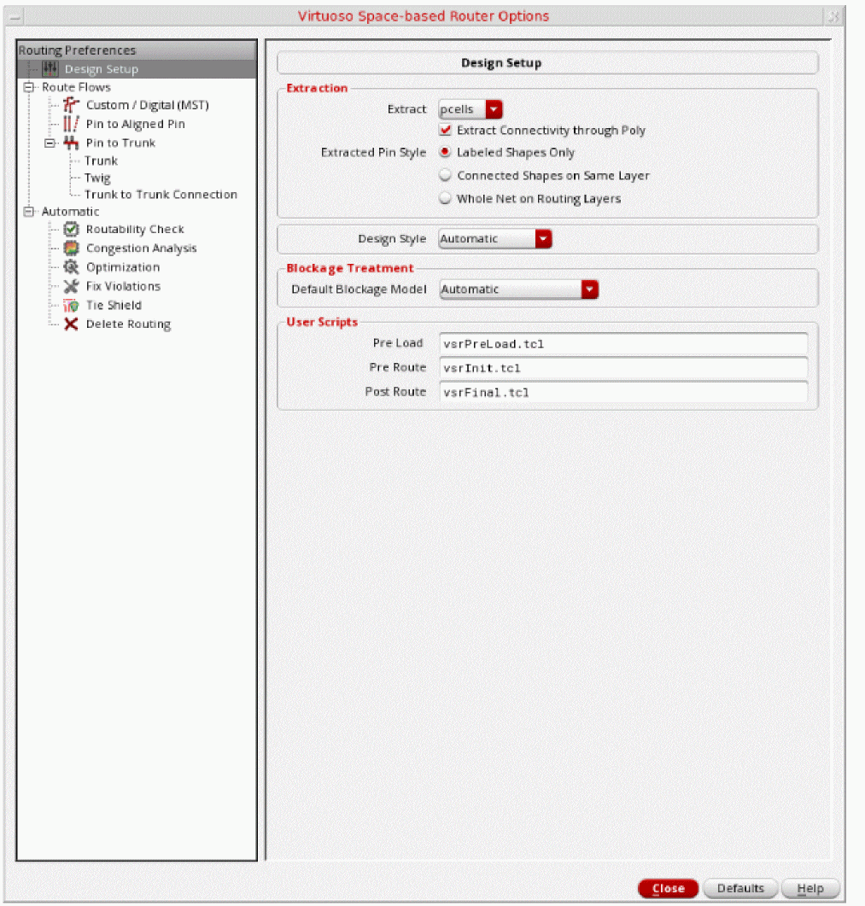Image resolution: width=865 pixels, height=906 pixels.
Task: Click the Custom / Digital (MST) icon
Action: pyautogui.click(x=71, y=104)
